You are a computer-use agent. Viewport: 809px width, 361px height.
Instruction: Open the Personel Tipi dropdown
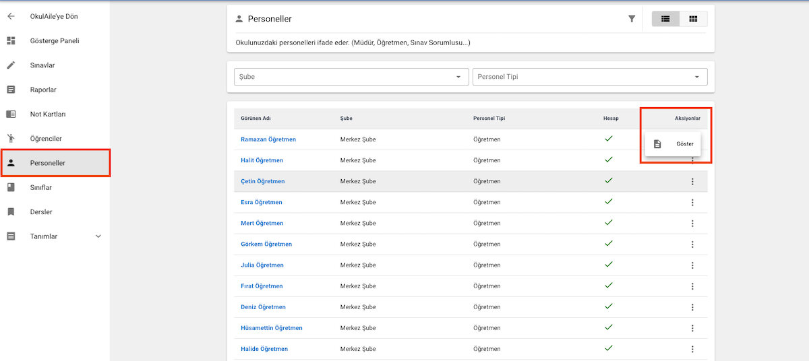coord(590,77)
